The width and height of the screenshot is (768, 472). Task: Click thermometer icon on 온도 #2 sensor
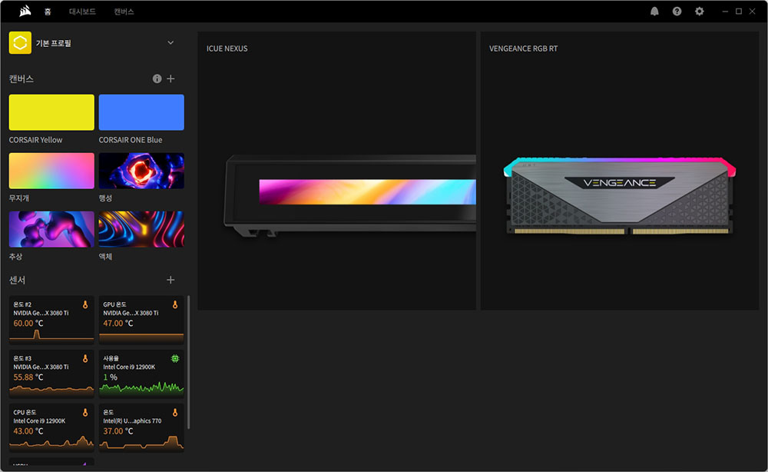[x=85, y=305]
